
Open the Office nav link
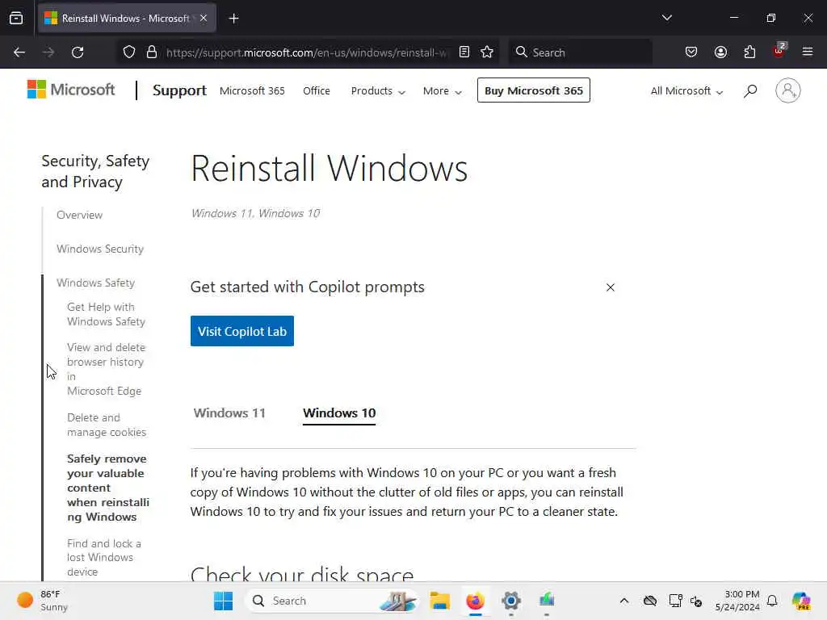pyautogui.click(x=317, y=90)
